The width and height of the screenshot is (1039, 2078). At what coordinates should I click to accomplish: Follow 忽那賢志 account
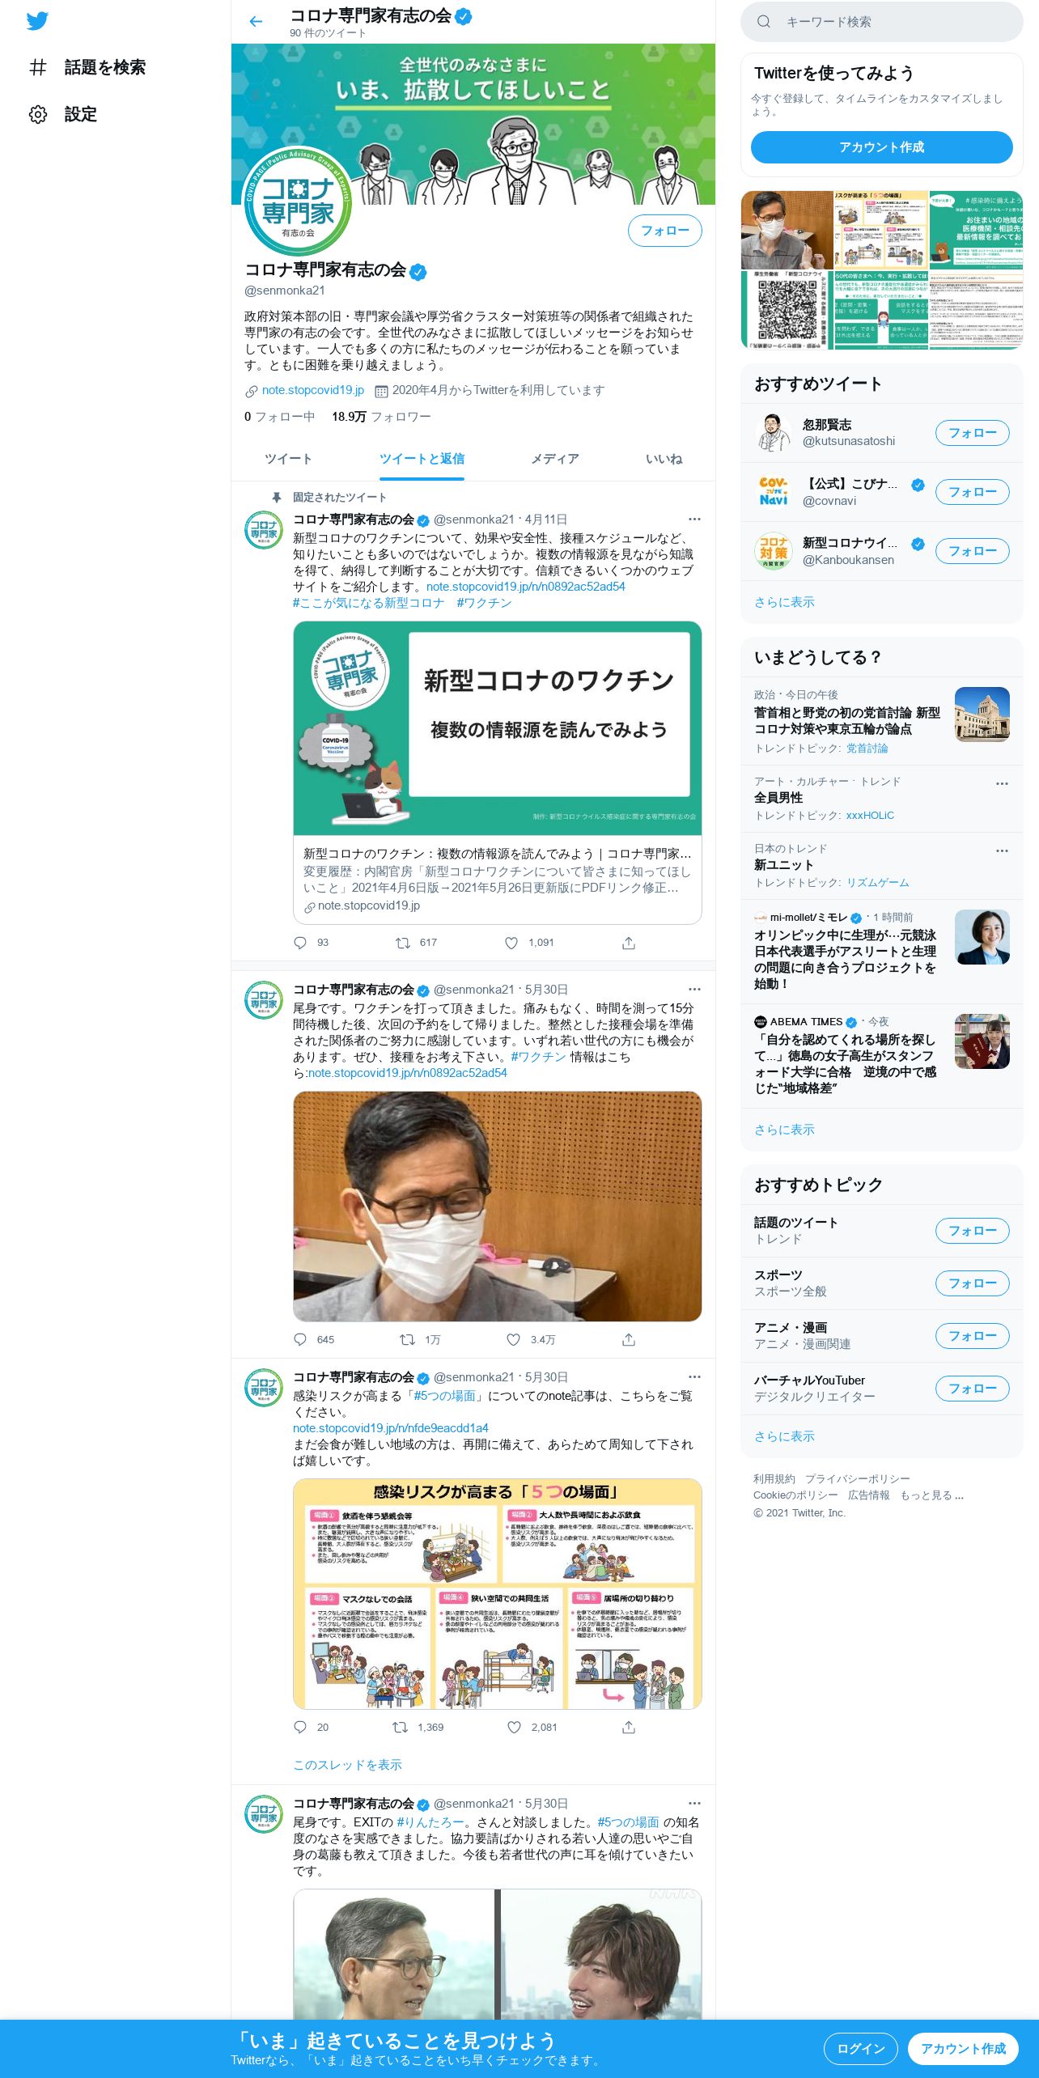pyautogui.click(x=972, y=433)
